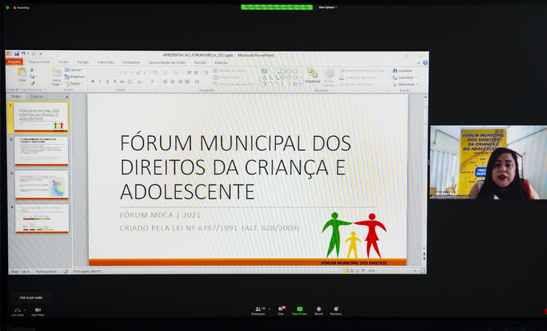Viewport: 547px width, 331px height.
Task: Click the green Share Screen button
Action: click(x=299, y=310)
